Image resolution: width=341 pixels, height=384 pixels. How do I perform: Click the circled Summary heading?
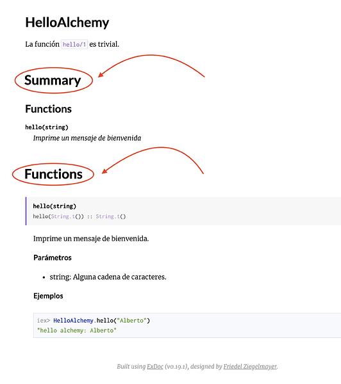(x=53, y=81)
